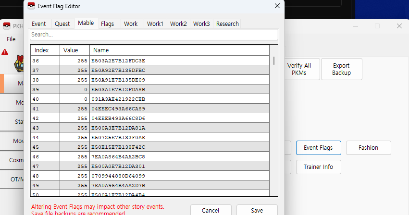Select the value cell of index 39
409x215 pixels.
click(x=74, y=89)
